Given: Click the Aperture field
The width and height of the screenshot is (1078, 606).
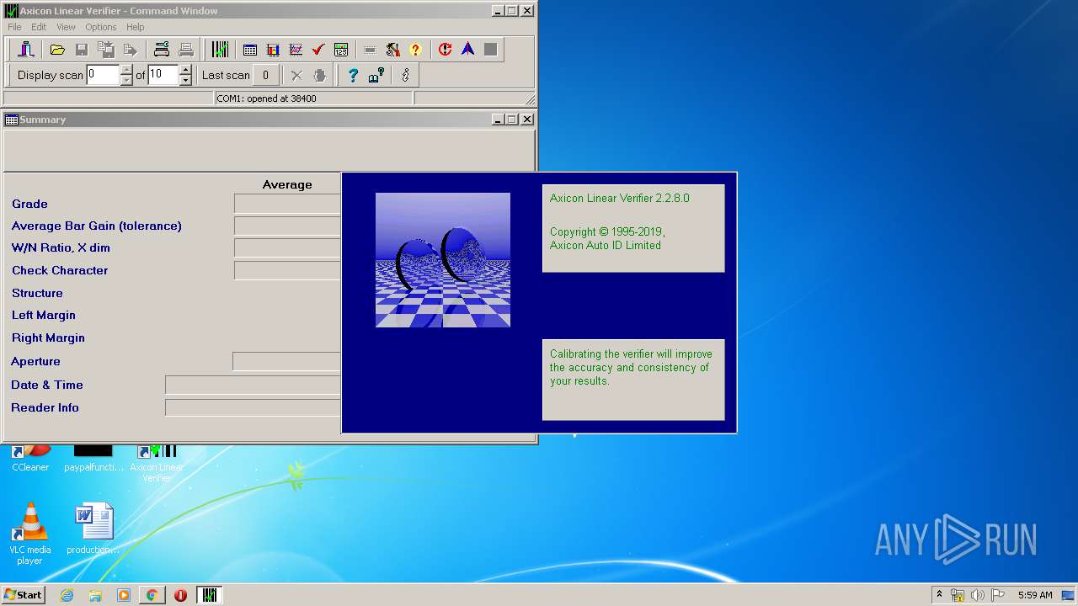Looking at the screenshot, I should click(286, 361).
